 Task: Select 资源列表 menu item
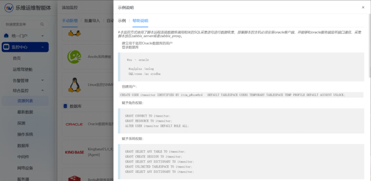[25, 101]
